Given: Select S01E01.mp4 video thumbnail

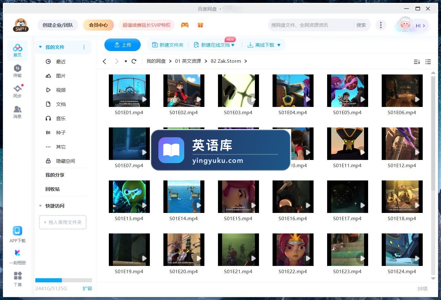Looking at the screenshot, I should point(129,91).
